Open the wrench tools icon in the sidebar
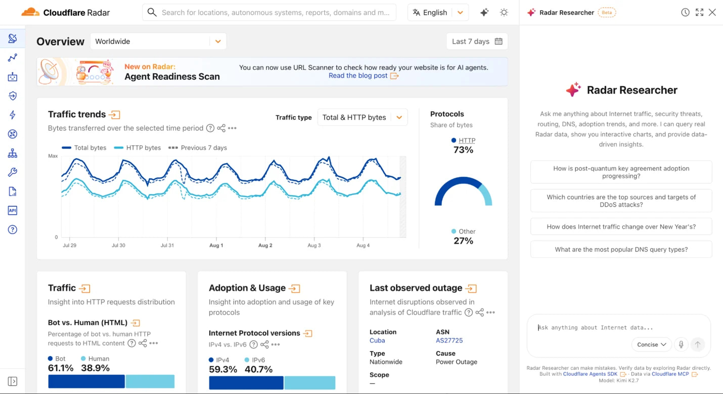 coord(13,172)
